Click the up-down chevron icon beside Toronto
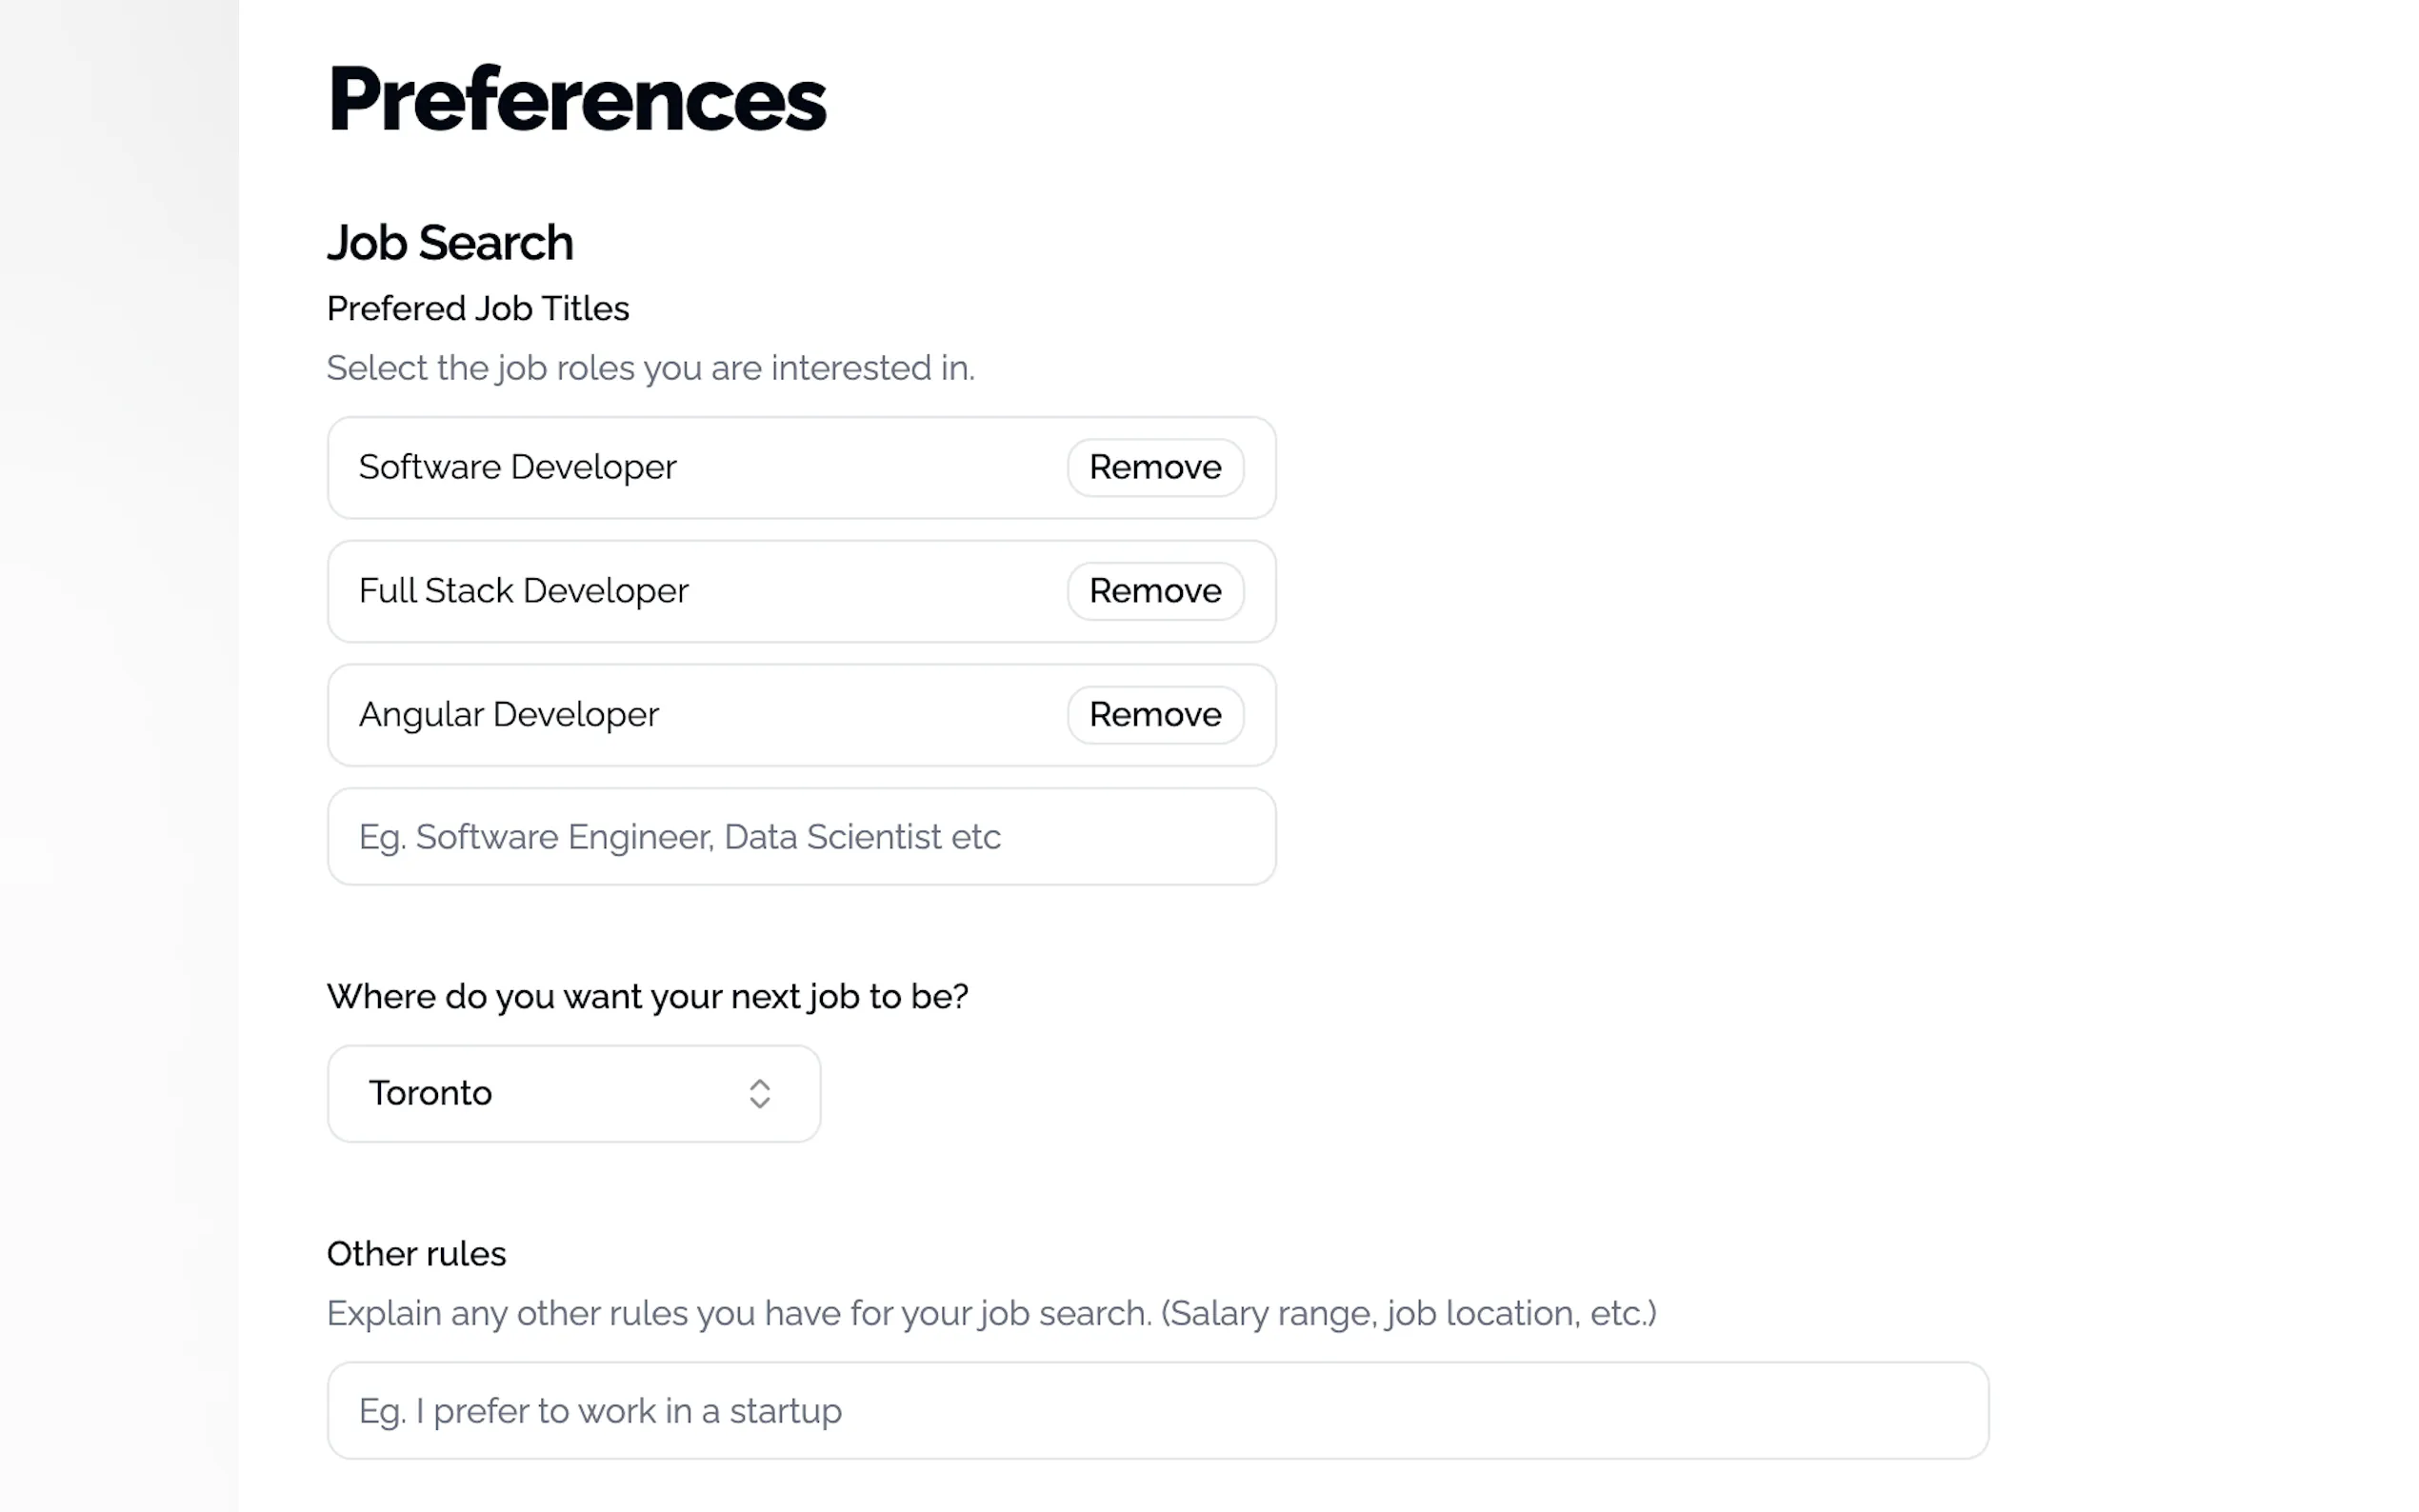Viewport: 2419px width, 1512px height. [x=759, y=1093]
